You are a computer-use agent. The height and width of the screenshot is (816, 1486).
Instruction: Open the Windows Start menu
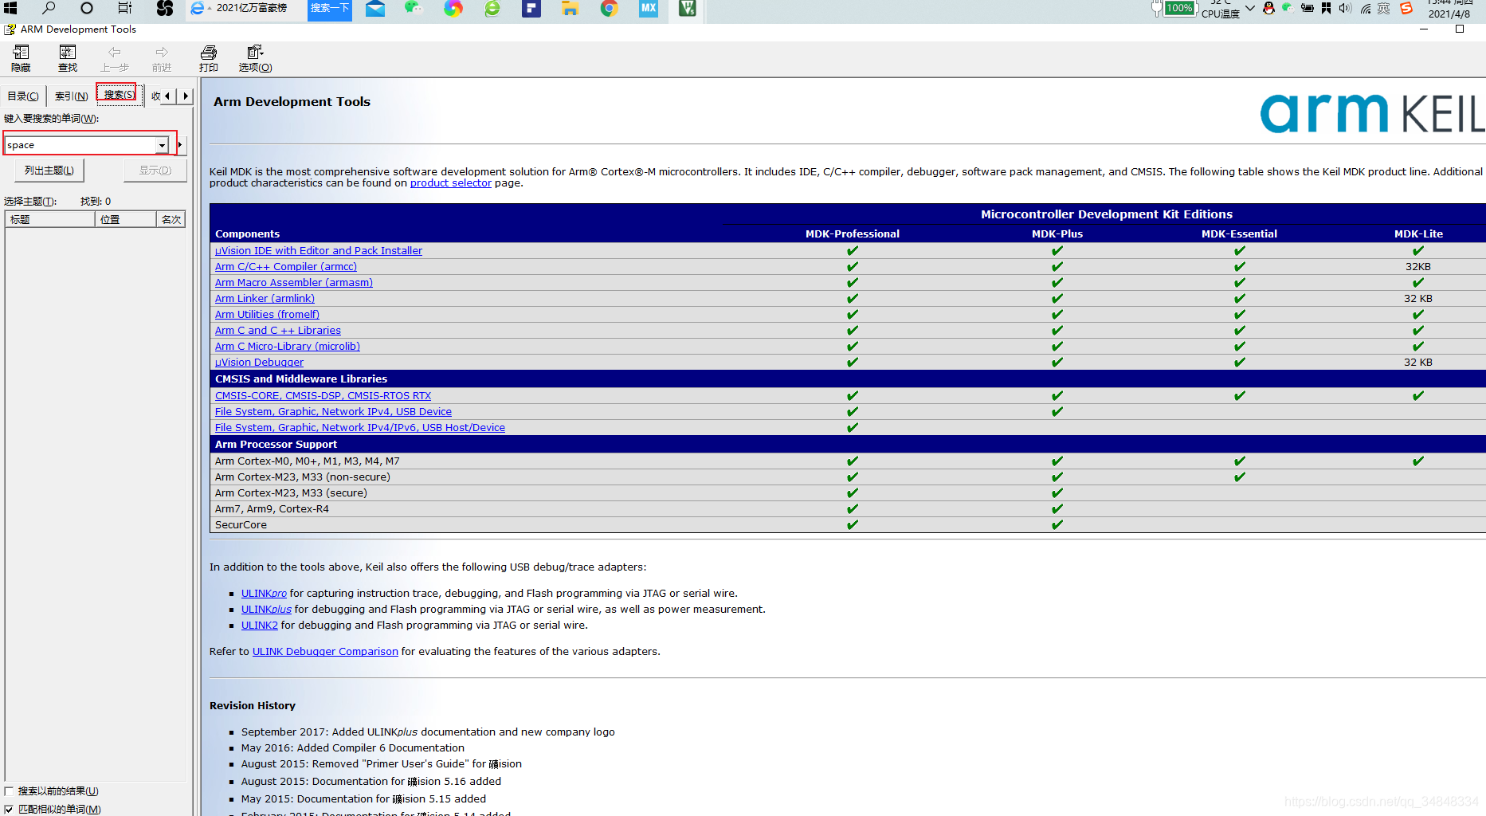click(x=10, y=8)
